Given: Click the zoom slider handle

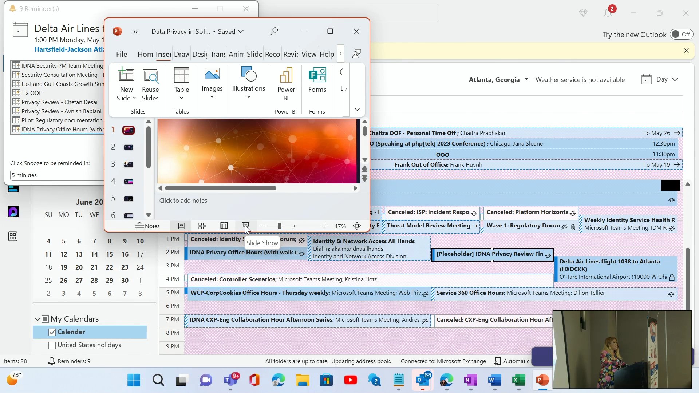Looking at the screenshot, I should [279, 226].
